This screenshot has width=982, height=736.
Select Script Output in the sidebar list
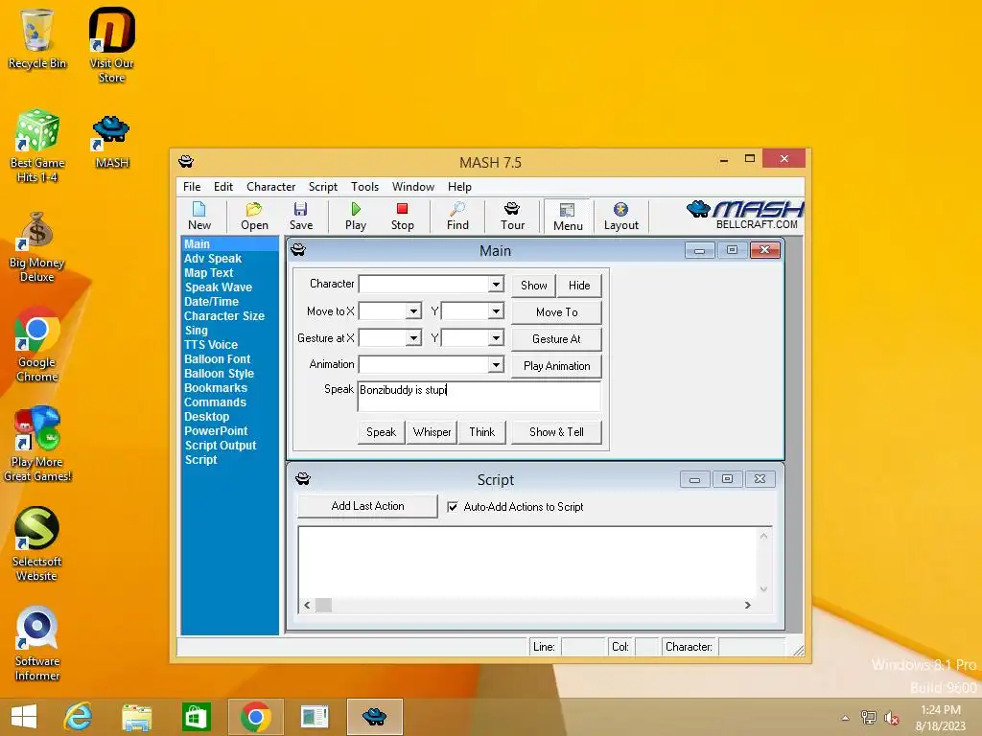pos(220,446)
